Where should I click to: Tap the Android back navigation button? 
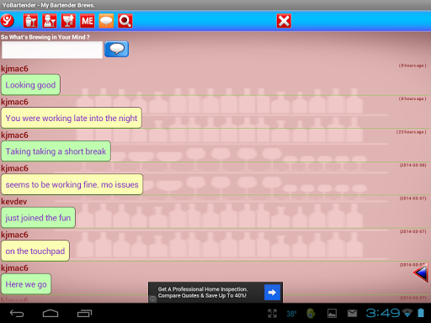[17, 313]
